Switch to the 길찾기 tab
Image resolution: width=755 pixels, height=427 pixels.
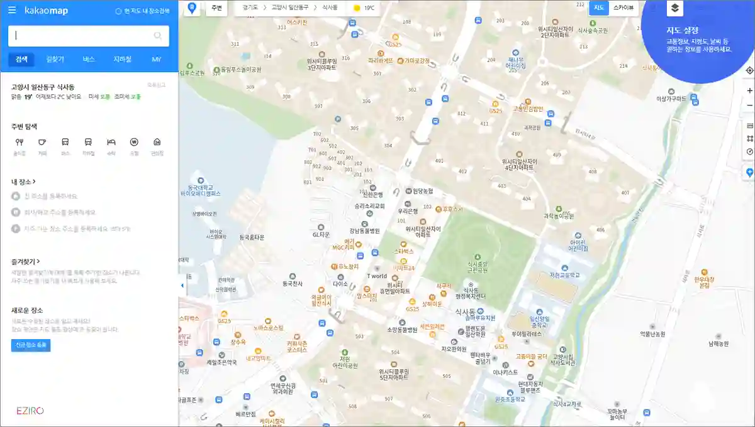click(x=54, y=59)
